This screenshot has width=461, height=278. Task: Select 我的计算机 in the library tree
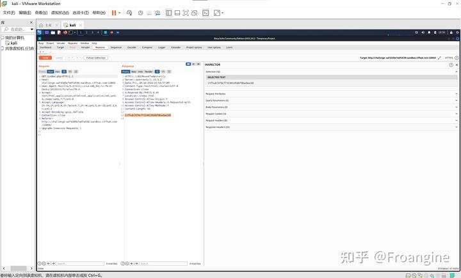pos(14,38)
